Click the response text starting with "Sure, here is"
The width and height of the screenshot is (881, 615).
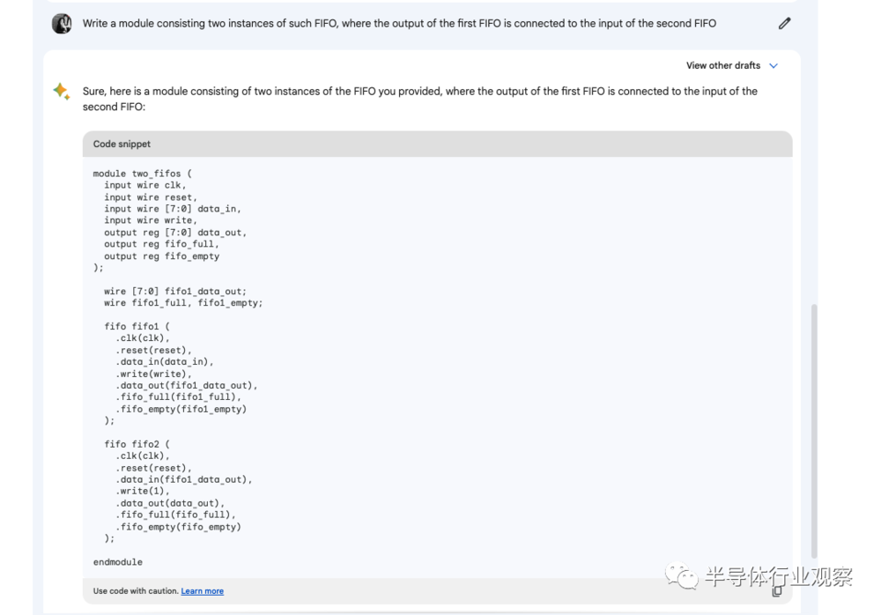coord(419,99)
